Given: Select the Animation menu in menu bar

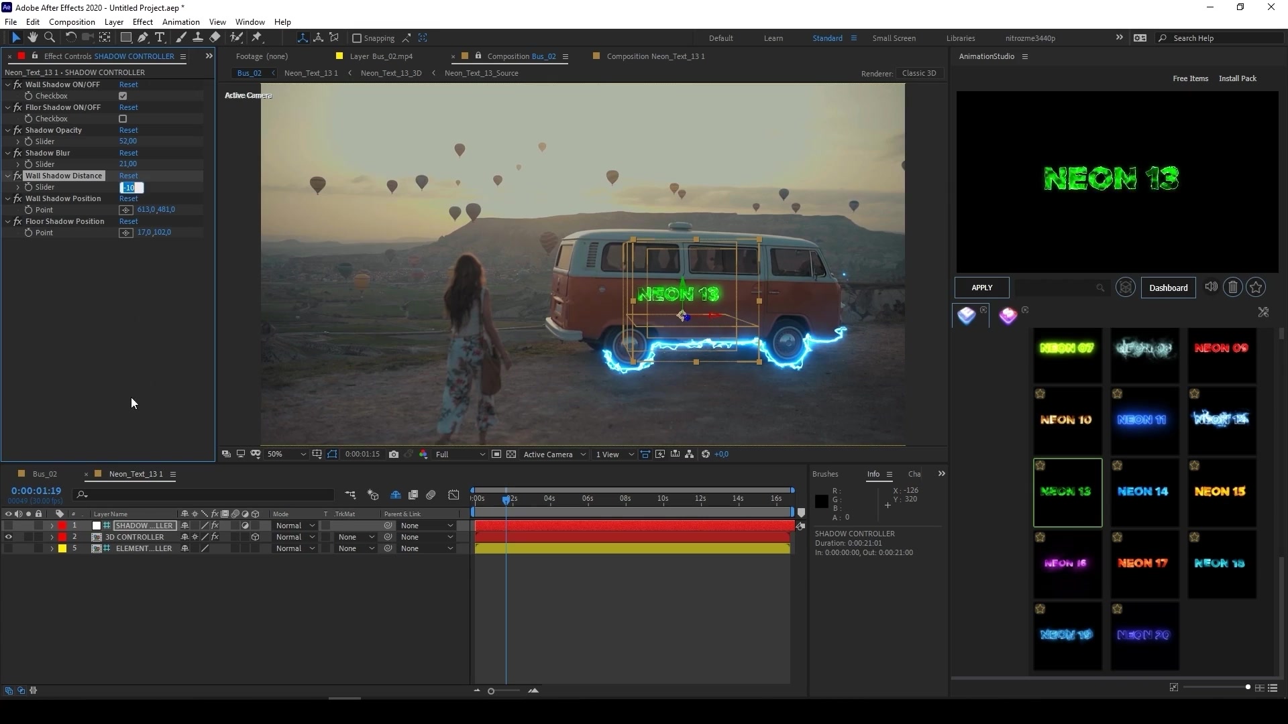Looking at the screenshot, I should (180, 21).
